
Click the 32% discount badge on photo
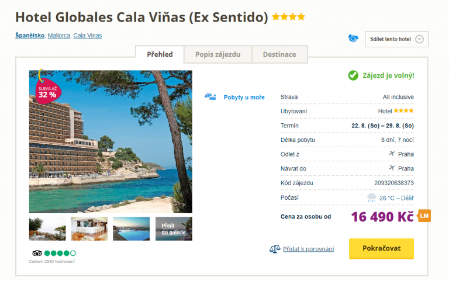(x=47, y=89)
